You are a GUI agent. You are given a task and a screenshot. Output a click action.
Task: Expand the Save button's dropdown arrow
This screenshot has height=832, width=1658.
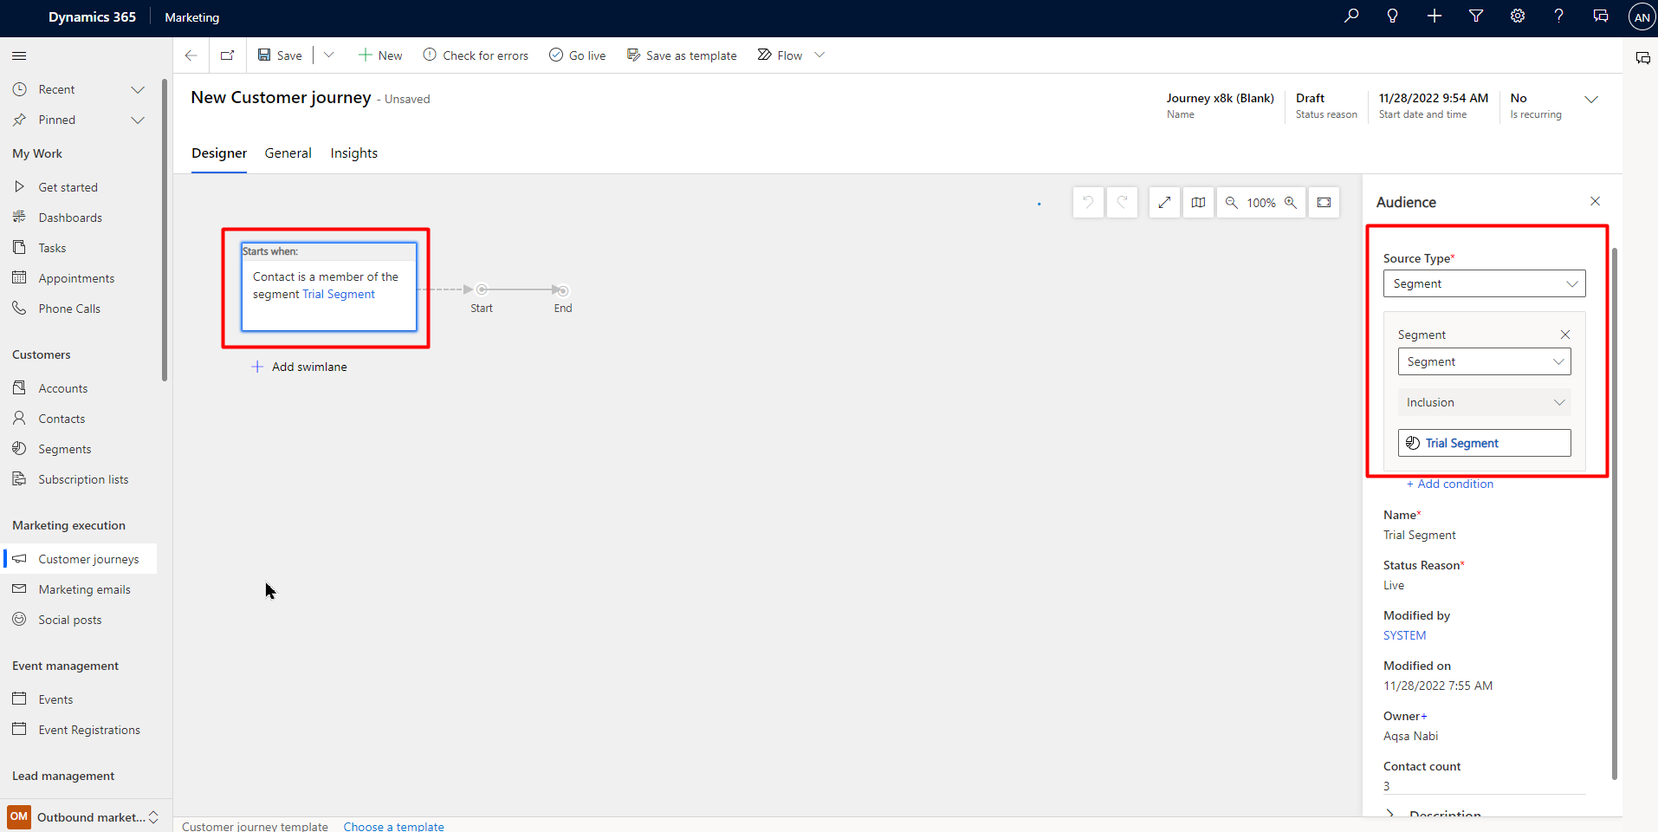pyautogui.click(x=328, y=55)
